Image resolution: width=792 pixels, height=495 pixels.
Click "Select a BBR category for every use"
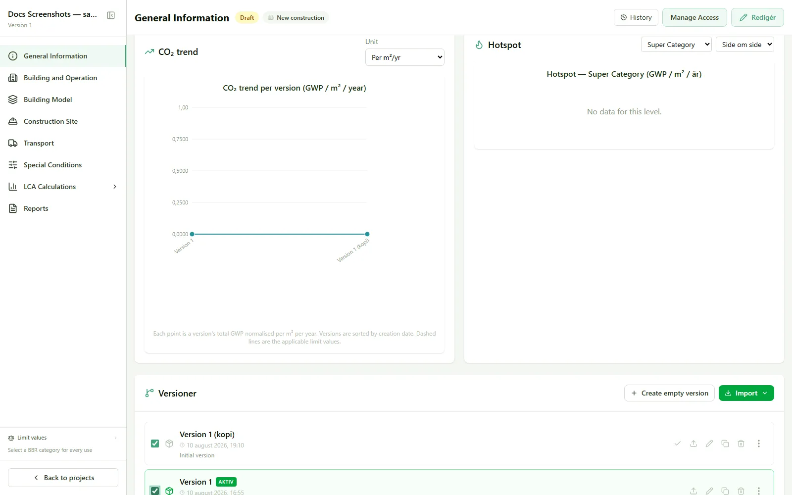pos(50,450)
